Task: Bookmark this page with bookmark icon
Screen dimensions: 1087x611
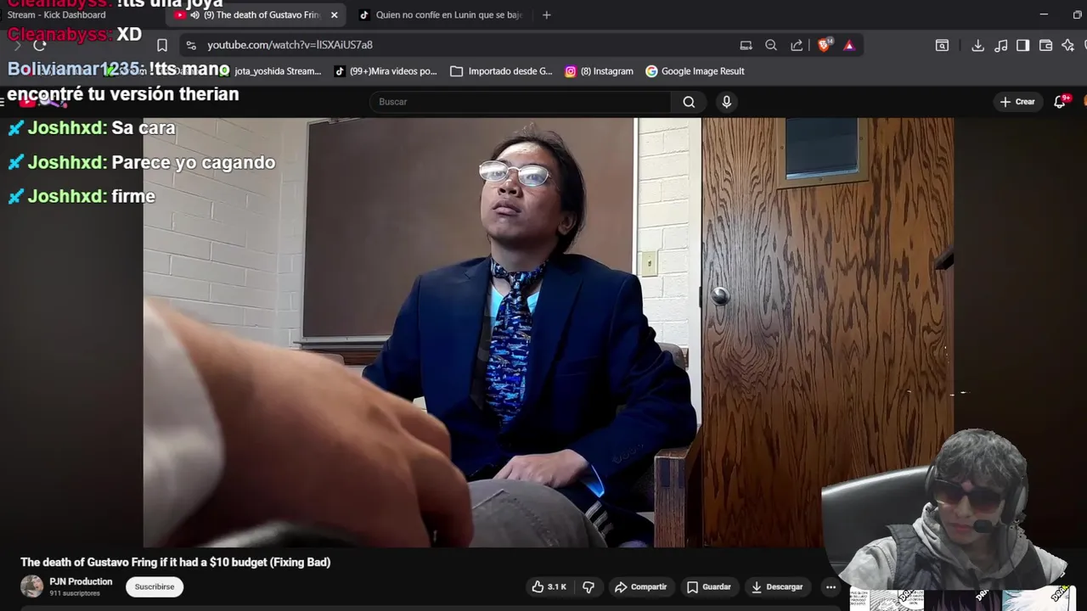Action: coord(162,45)
